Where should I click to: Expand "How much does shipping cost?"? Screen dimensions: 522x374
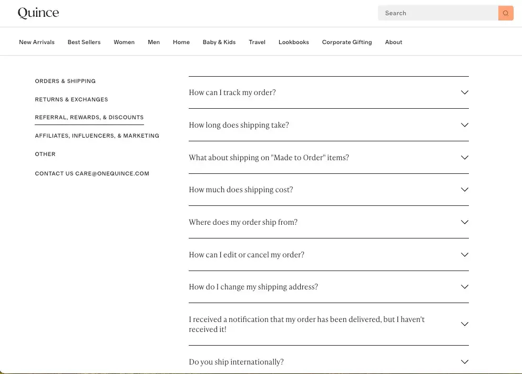coord(329,190)
